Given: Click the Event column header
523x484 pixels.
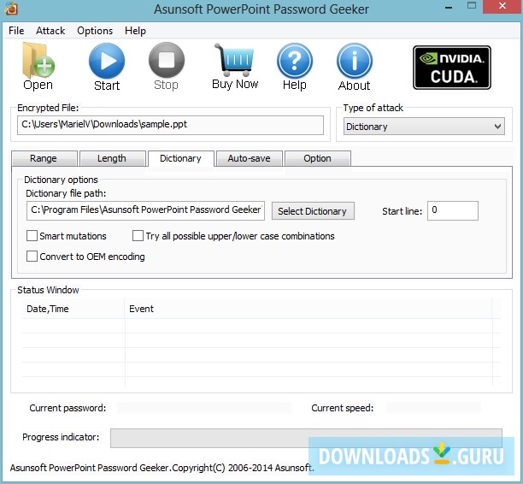Looking at the screenshot, I should pos(309,309).
